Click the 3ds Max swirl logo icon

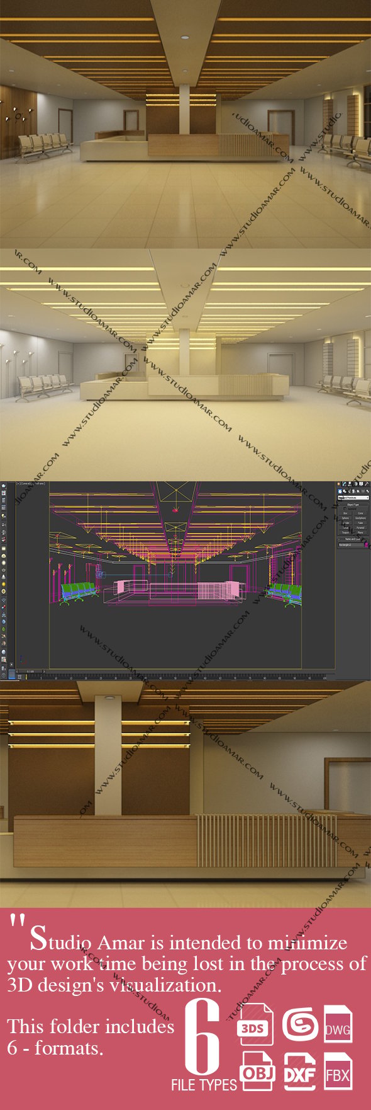300,1024
